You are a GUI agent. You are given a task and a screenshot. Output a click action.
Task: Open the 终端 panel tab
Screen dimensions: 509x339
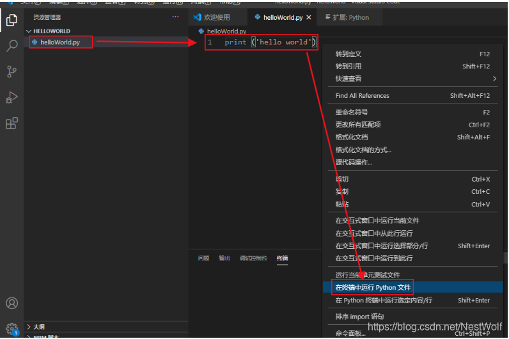point(282,258)
